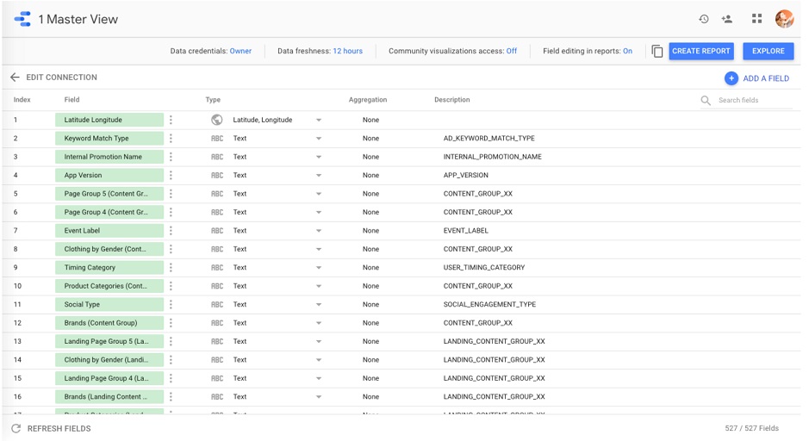
Task: Toggle Community visualizations access Off link
Action: tap(511, 51)
